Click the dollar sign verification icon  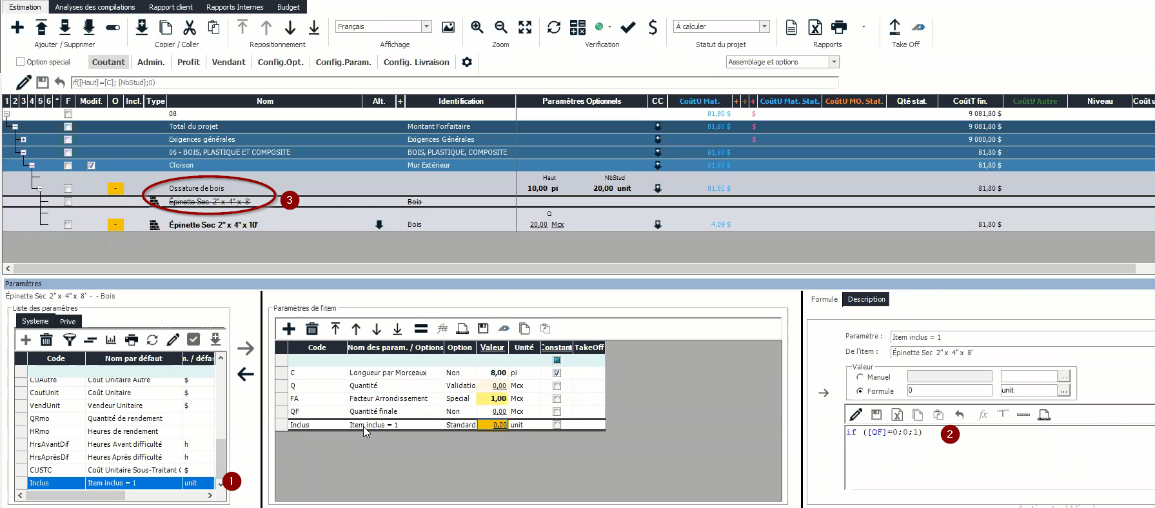[653, 27]
